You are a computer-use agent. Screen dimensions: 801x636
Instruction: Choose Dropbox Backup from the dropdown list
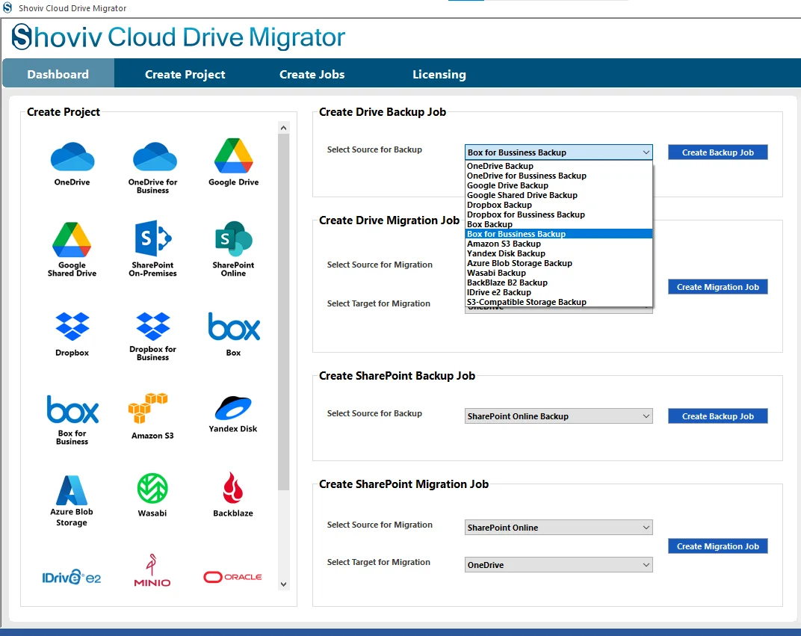pos(559,205)
